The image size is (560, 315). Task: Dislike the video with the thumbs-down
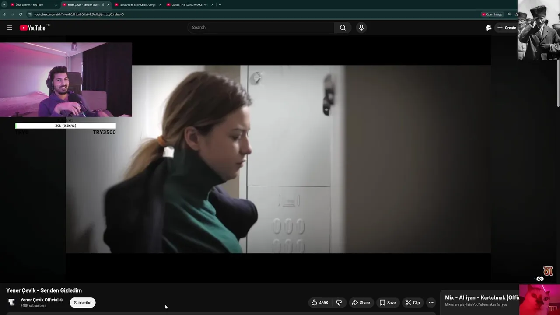point(339,303)
